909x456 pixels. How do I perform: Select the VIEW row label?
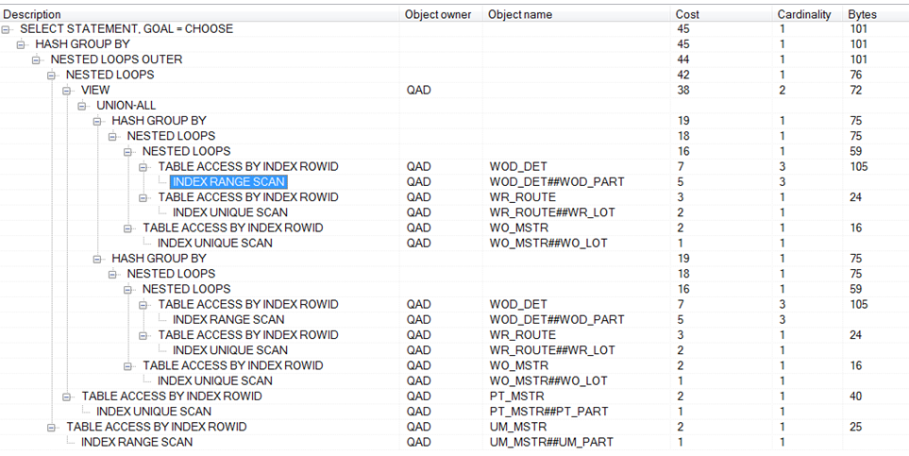tap(95, 91)
